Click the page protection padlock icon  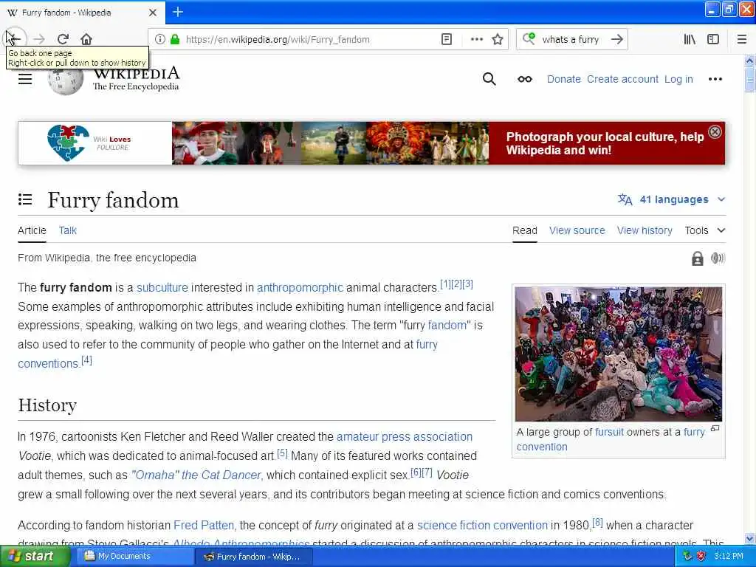(x=697, y=259)
